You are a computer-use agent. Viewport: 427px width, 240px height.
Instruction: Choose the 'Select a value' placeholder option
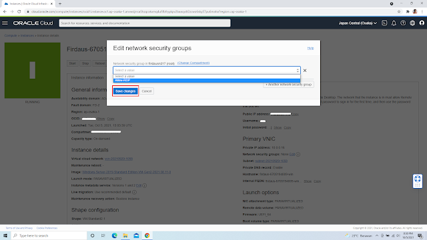point(207,77)
